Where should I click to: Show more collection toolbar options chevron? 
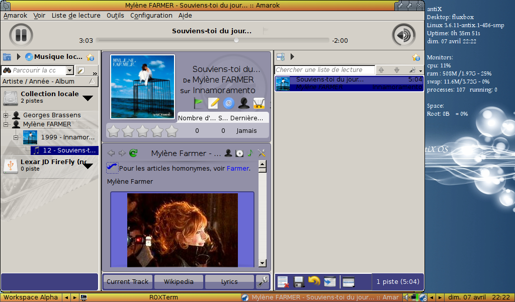click(95, 73)
